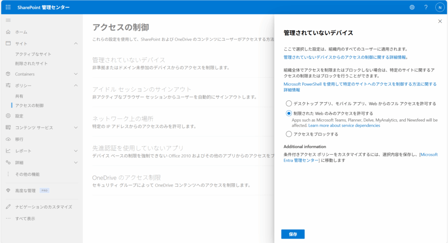The height and width of the screenshot is (243, 448).
Task: Select フル アクセスを許可する radio option
Action: tap(288, 104)
